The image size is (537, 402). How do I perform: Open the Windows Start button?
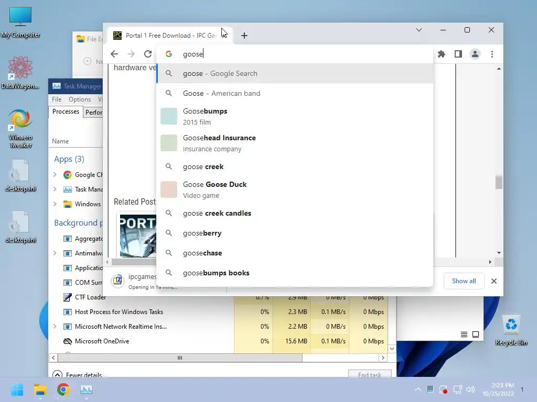point(17,389)
